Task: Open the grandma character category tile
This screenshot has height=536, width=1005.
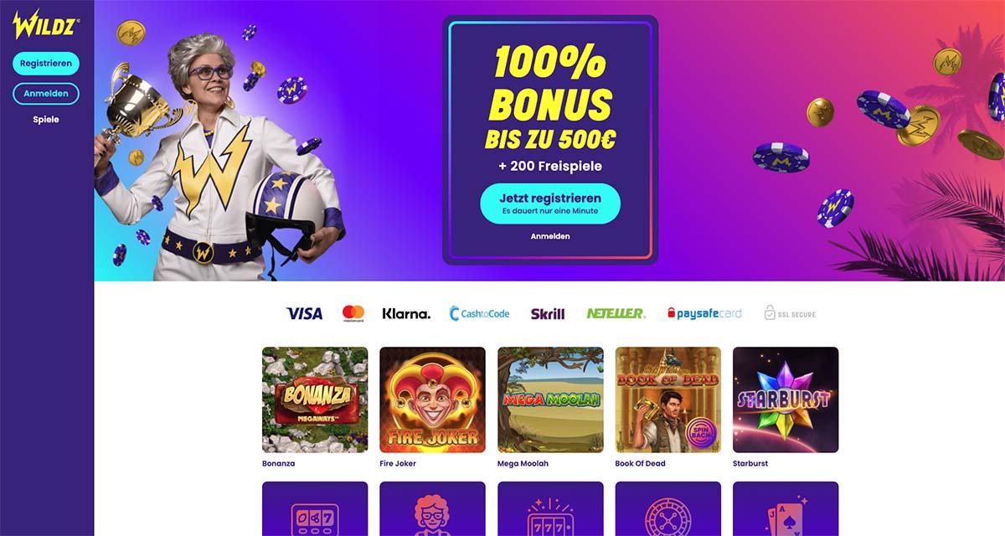Action: coord(432,508)
